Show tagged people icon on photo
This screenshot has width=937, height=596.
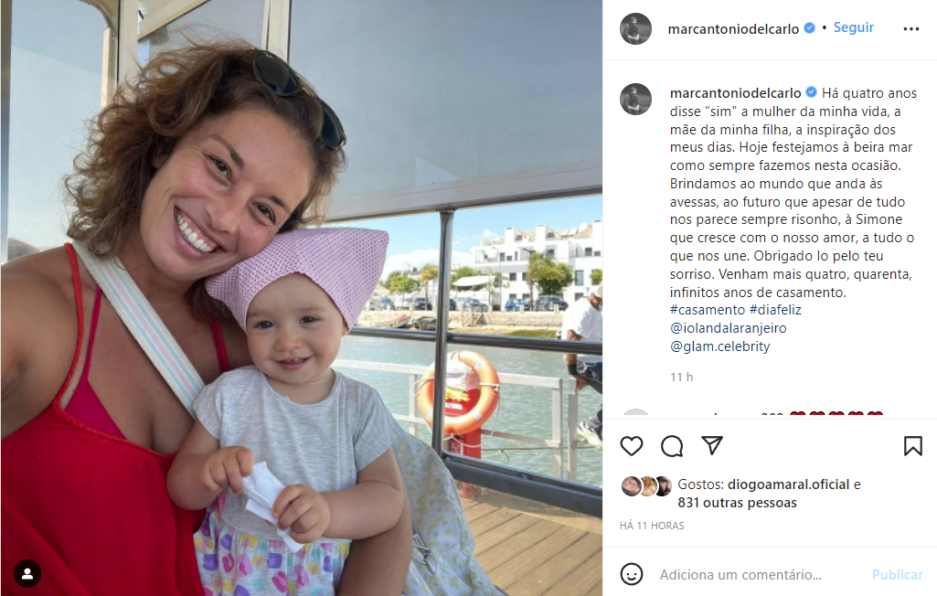tap(27, 574)
